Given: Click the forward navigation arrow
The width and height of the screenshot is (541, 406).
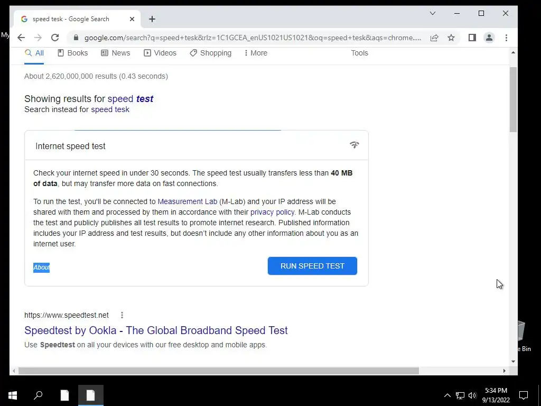Looking at the screenshot, I should [38, 38].
